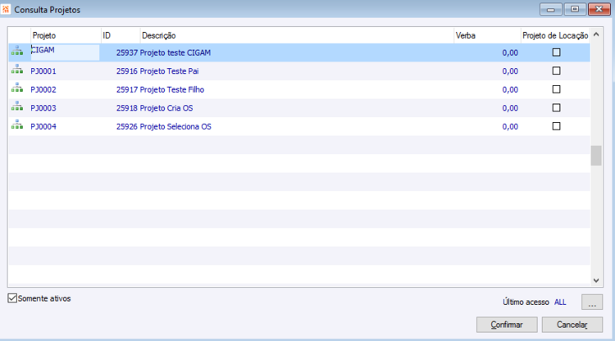This screenshot has width=615, height=341.
Task: Click the project icon beside PJ0001
Action: [17, 69]
